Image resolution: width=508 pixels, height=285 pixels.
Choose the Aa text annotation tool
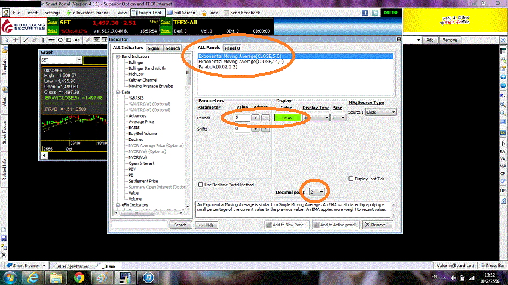(77, 40)
